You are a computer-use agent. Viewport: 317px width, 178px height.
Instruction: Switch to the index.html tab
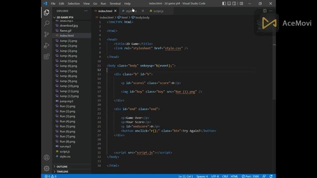[106, 11]
